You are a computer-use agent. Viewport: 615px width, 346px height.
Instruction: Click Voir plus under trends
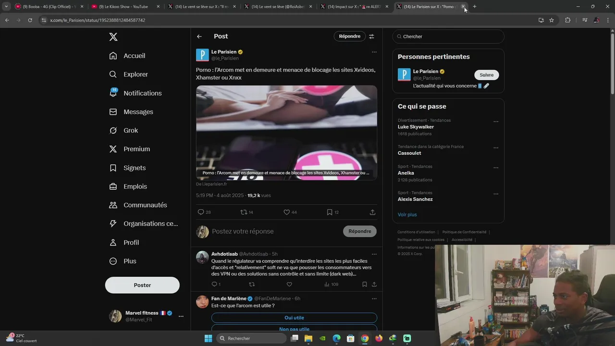coord(407,215)
